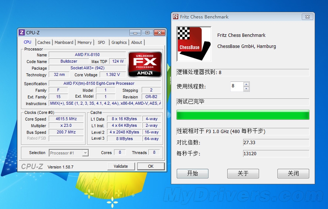The image size is (328, 209).
Task: Click the OK button in CPU-Z
Action: coord(151,166)
